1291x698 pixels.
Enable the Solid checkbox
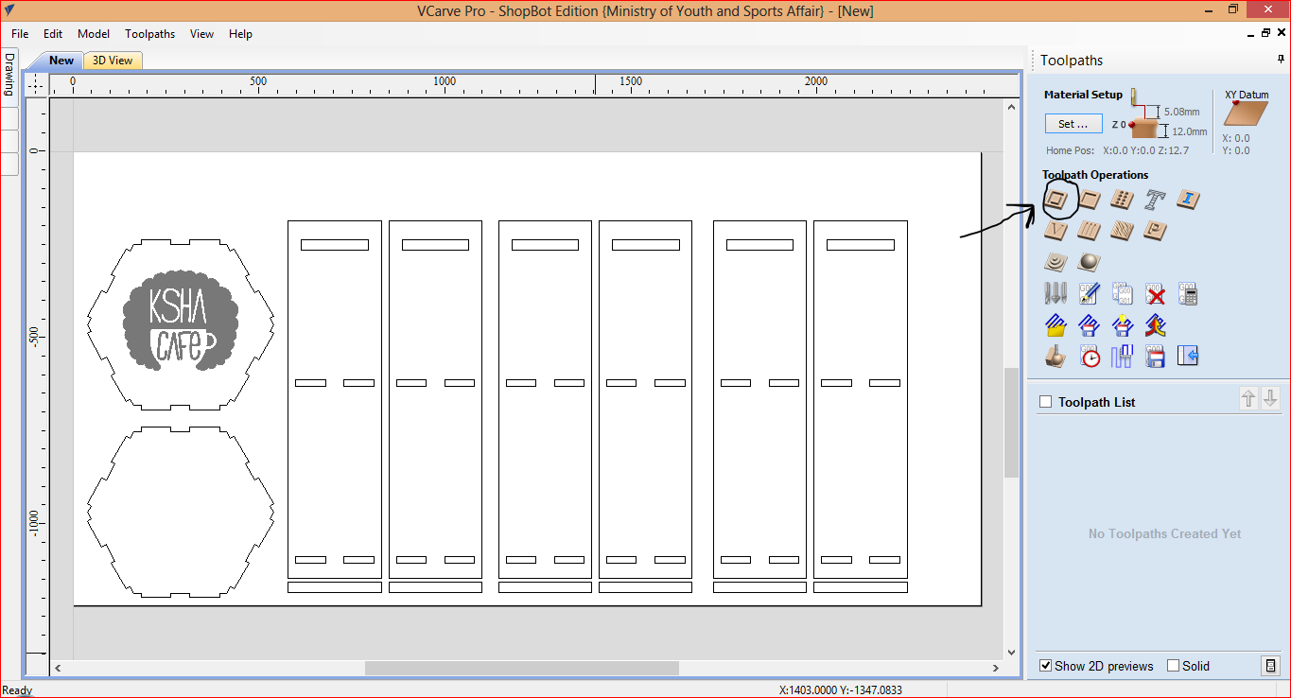point(1174,666)
